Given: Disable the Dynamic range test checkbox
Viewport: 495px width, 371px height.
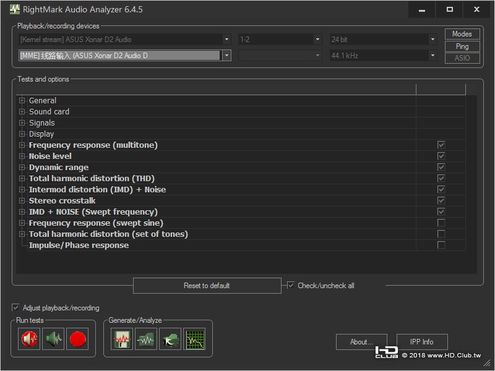Looking at the screenshot, I should pos(441,167).
